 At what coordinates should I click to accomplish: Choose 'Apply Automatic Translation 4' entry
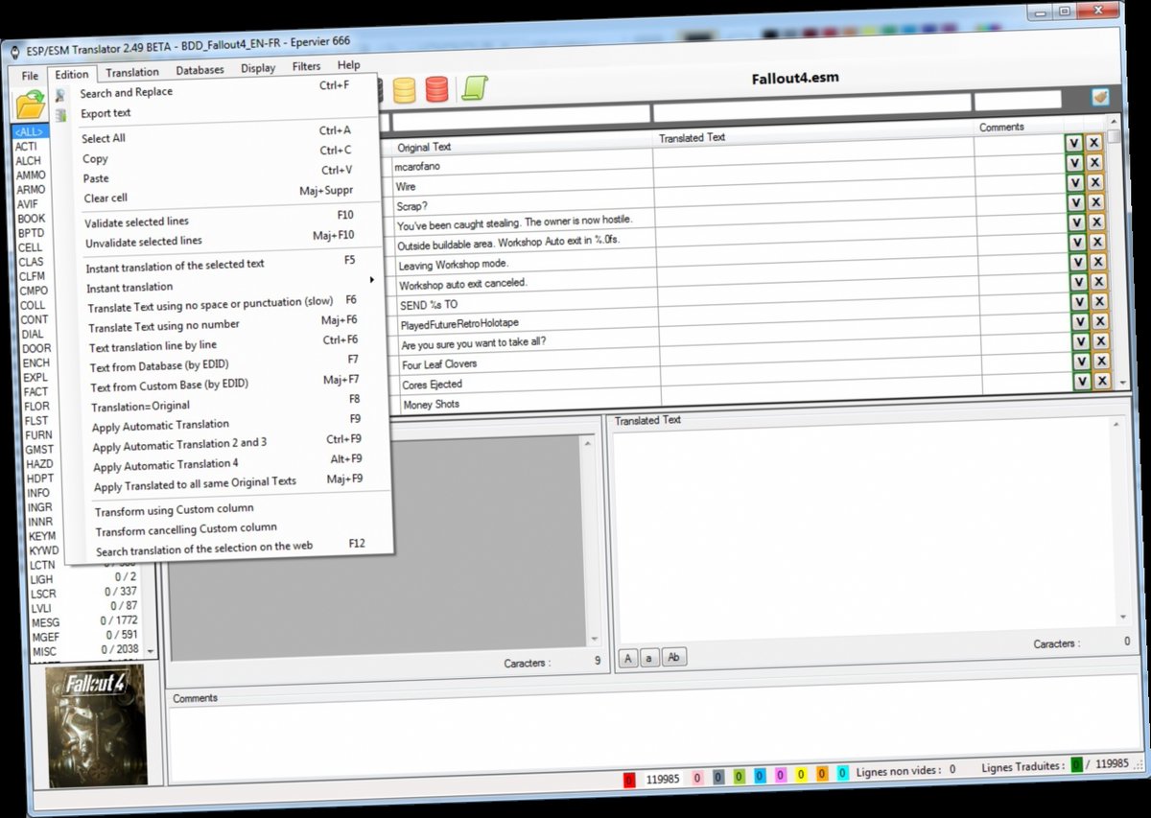coord(165,465)
